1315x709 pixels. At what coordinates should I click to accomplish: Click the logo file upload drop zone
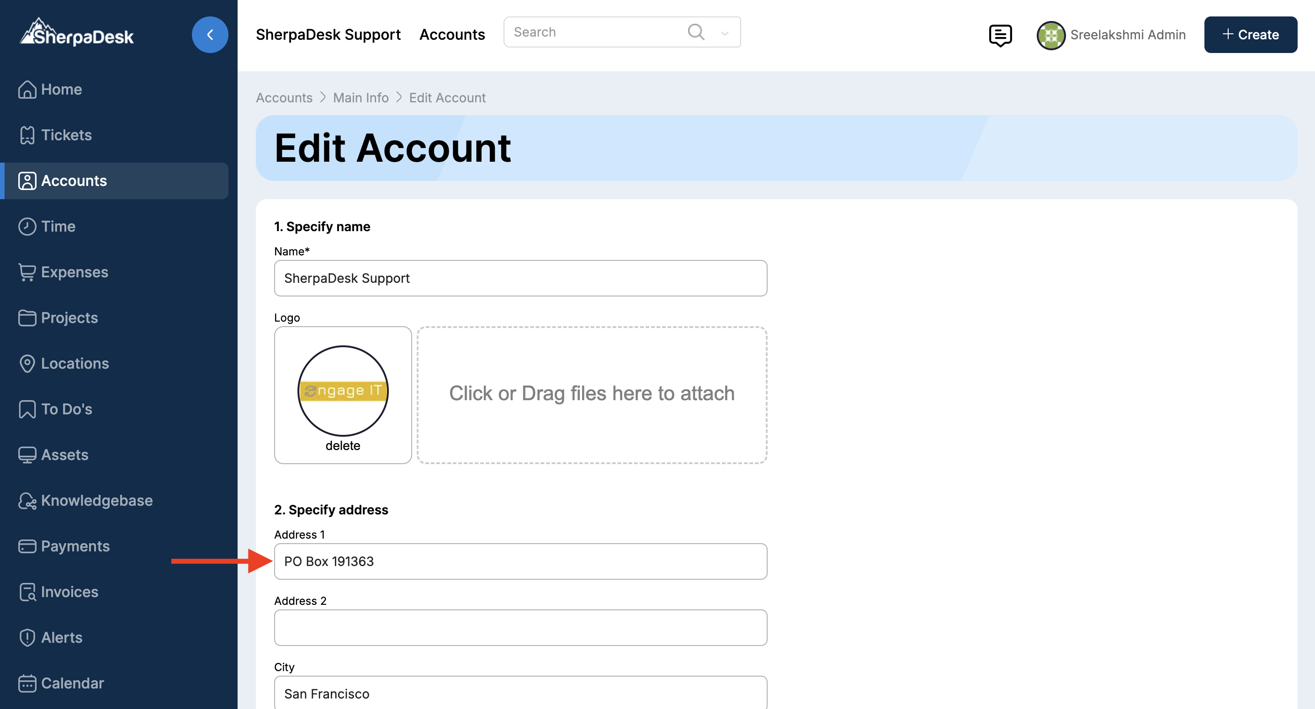click(592, 395)
